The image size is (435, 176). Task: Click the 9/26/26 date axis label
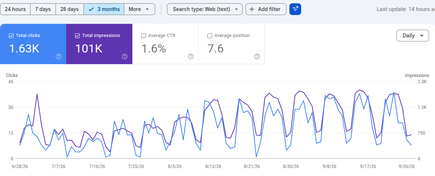point(407,166)
